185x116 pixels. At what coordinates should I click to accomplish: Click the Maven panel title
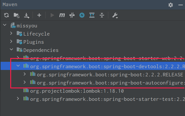pos(10,5)
